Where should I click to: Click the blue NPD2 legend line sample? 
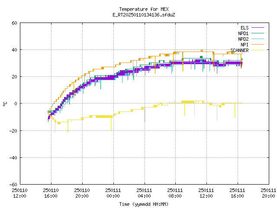(x=258, y=39)
